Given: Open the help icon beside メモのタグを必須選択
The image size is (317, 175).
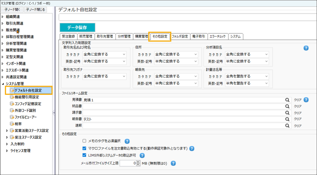Looking at the screenshot, I should click(x=127, y=141).
